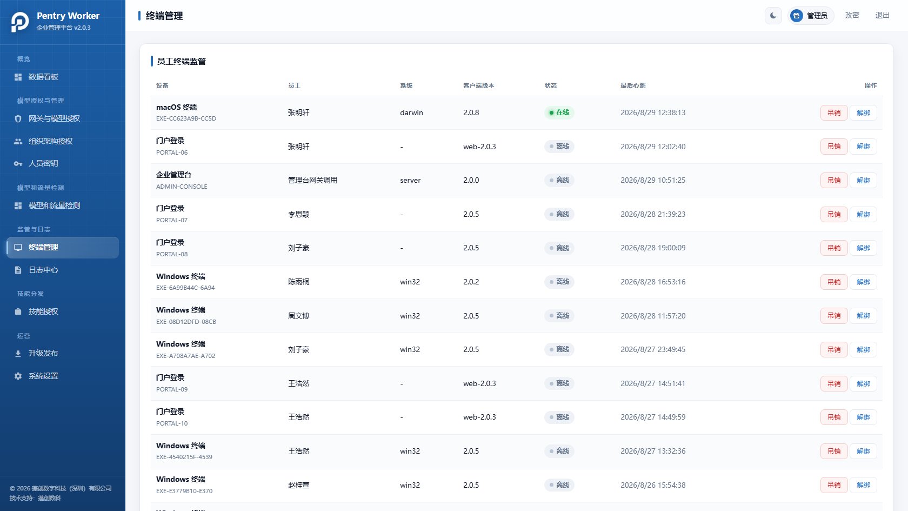Click employee name 管理台网关调用
The height and width of the screenshot is (511, 908).
[312, 181]
